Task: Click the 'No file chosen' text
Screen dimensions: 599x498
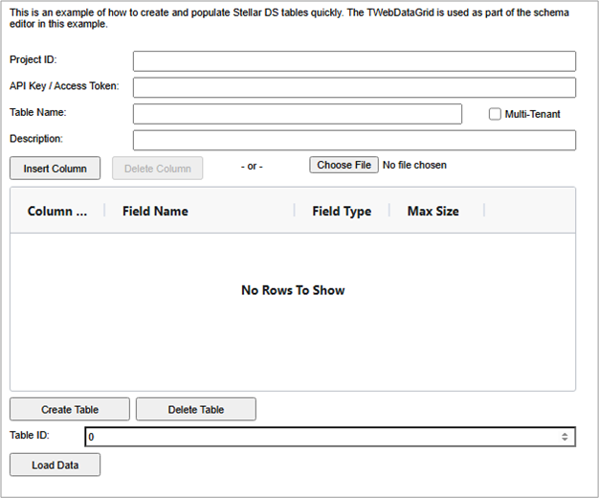Action: pyautogui.click(x=414, y=165)
